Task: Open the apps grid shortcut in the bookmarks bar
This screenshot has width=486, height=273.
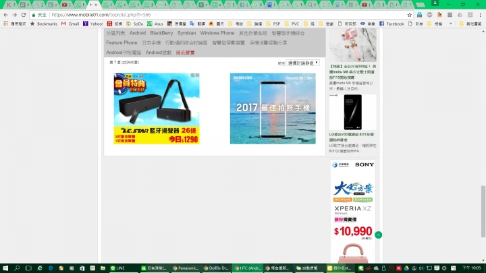Action: point(5,24)
